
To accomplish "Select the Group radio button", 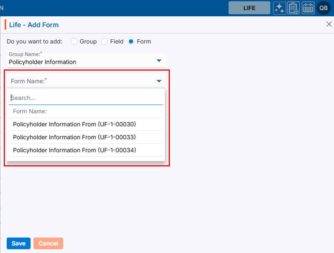I will pyautogui.click(x=74, y=41).
